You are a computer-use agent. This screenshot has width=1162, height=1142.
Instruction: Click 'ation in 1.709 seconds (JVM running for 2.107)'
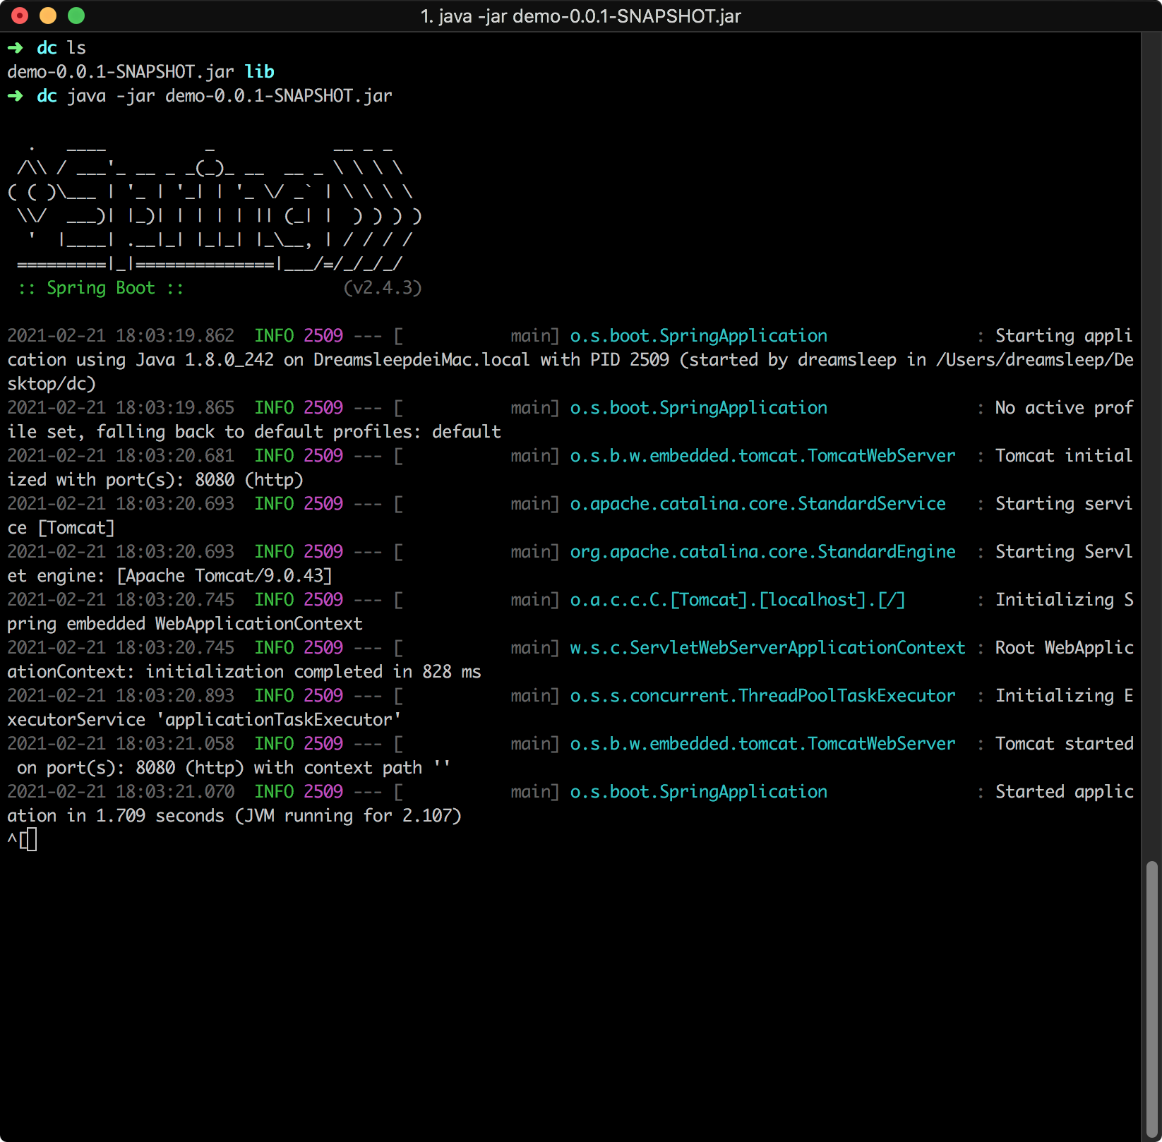(x=234, y=816)
